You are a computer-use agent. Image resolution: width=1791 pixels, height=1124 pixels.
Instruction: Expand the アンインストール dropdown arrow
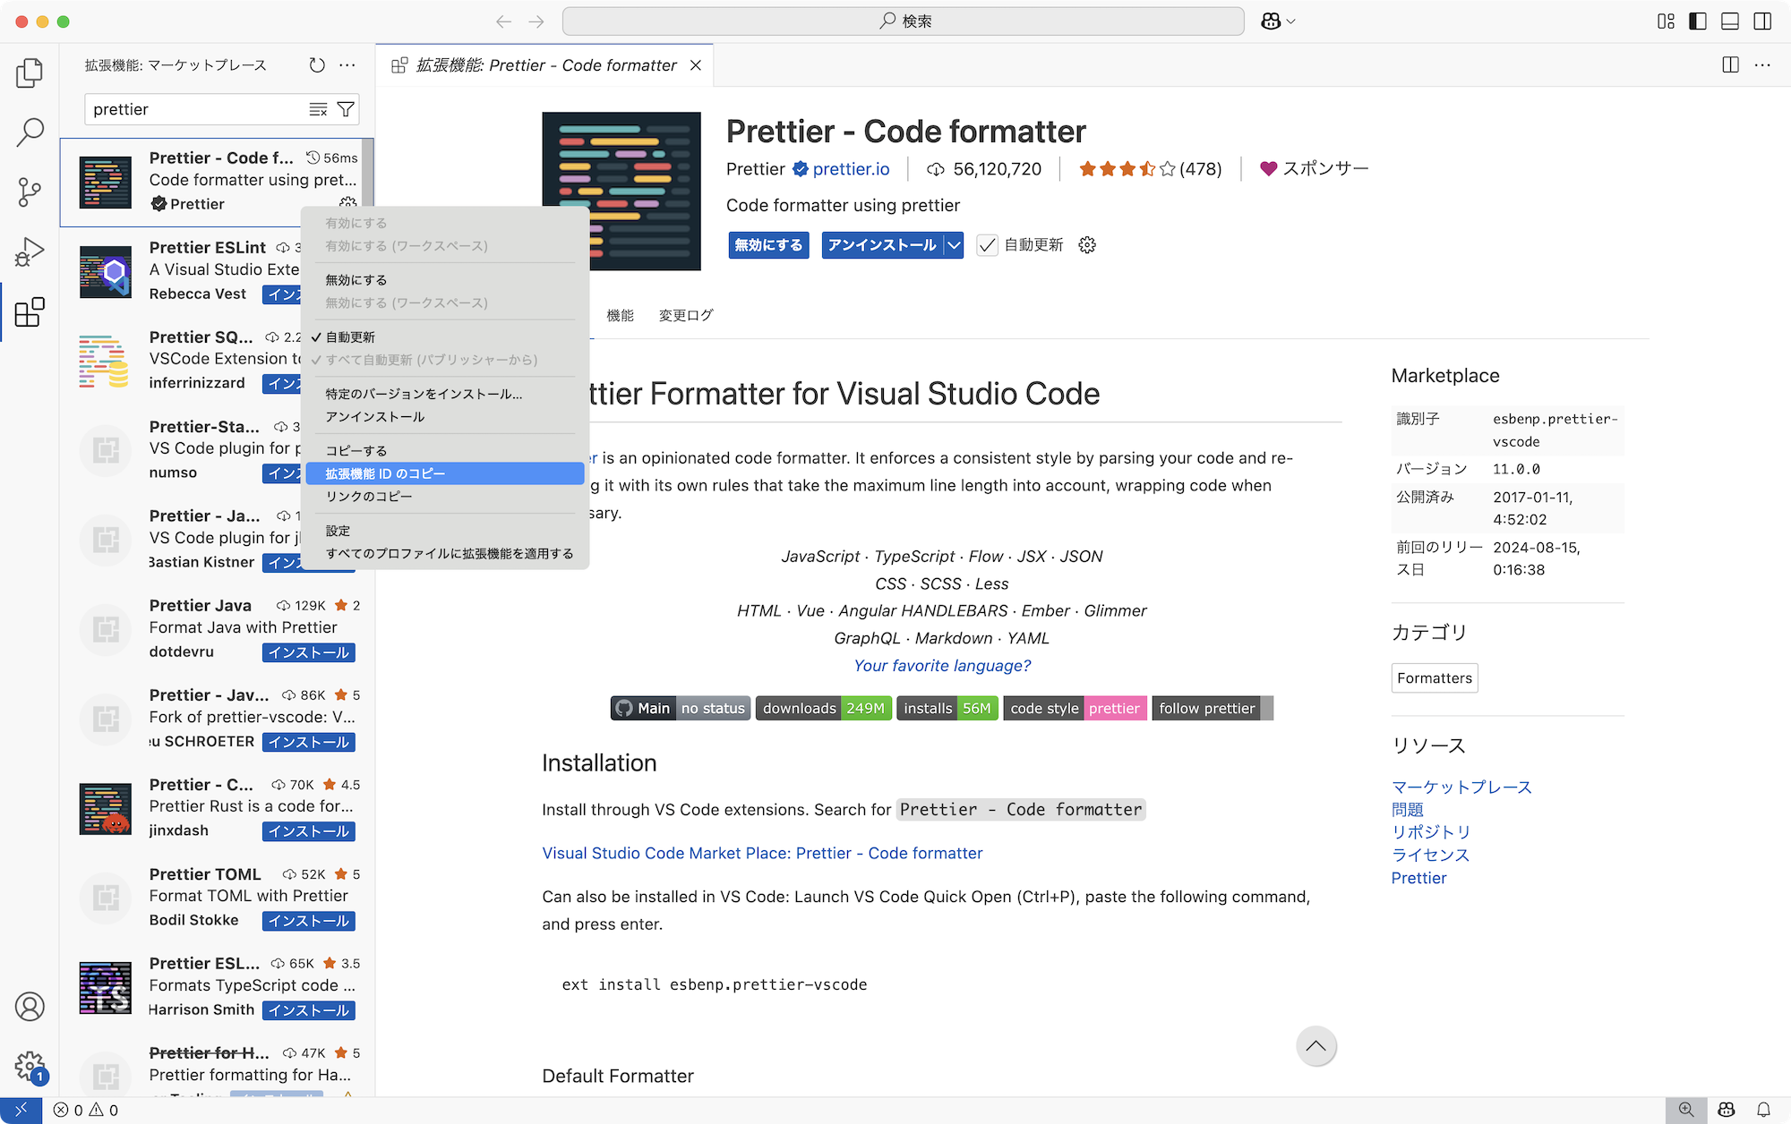[955, 245]
